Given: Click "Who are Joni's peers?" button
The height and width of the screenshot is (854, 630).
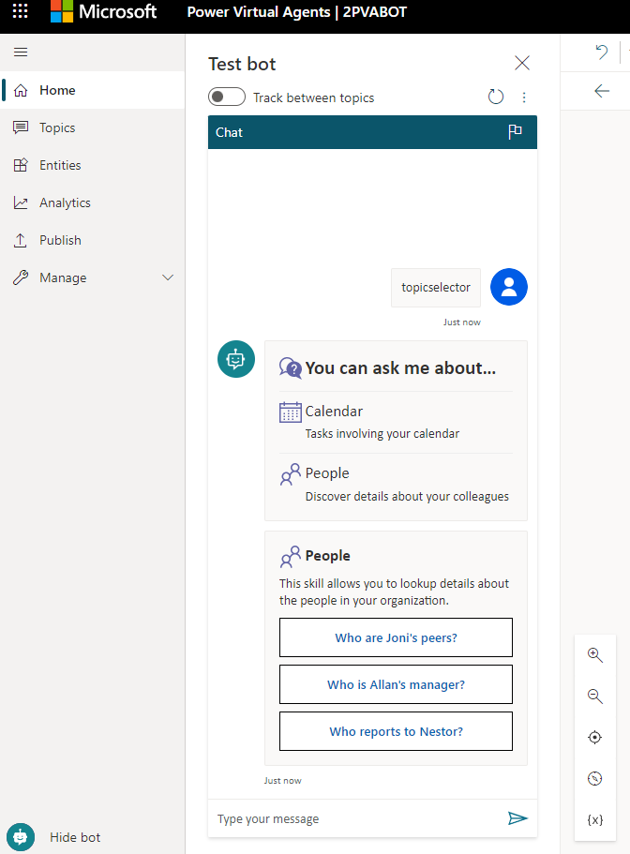Looking at the screenshot, I should click(x=396, y=637).
